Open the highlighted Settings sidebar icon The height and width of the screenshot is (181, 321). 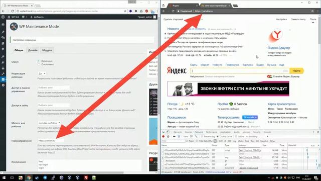click(3, 79)
